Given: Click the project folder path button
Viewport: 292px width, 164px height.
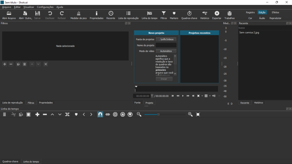Looking at the screenshot, I should tap(166, 39).
